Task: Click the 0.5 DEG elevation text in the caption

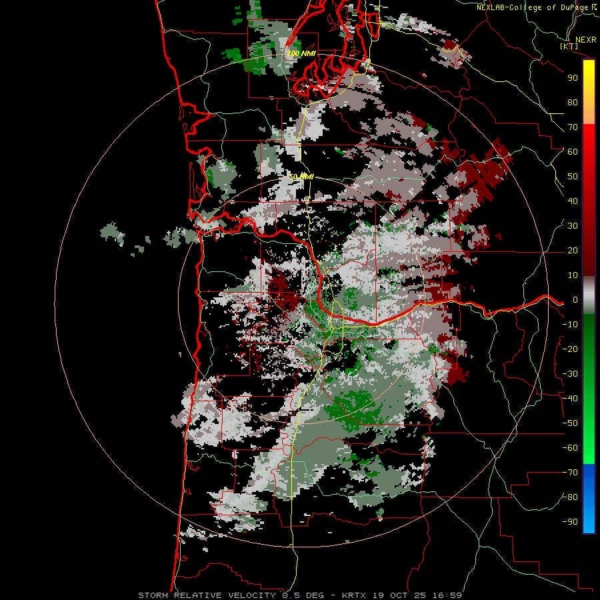Action: click(x=303, y=595)
